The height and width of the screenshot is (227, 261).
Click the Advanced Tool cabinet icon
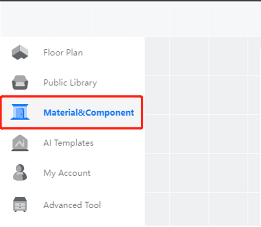(x=20, y=205)
